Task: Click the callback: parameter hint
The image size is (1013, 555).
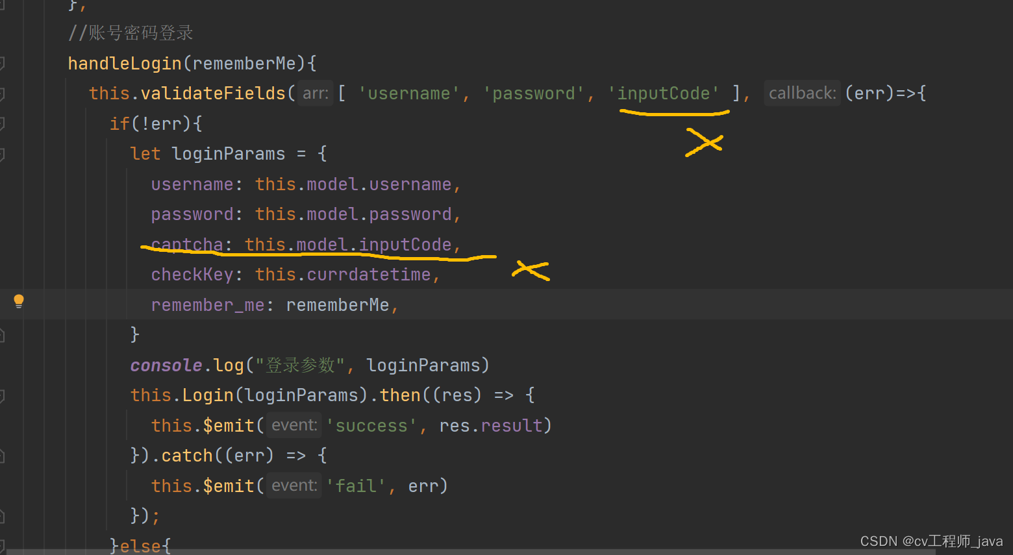Action: tap(802, 93)
